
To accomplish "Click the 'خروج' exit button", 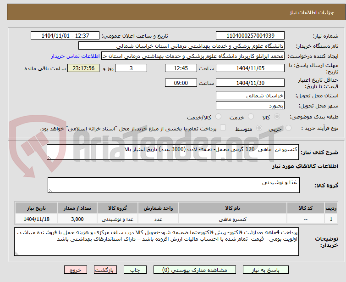I will (76, 270).
